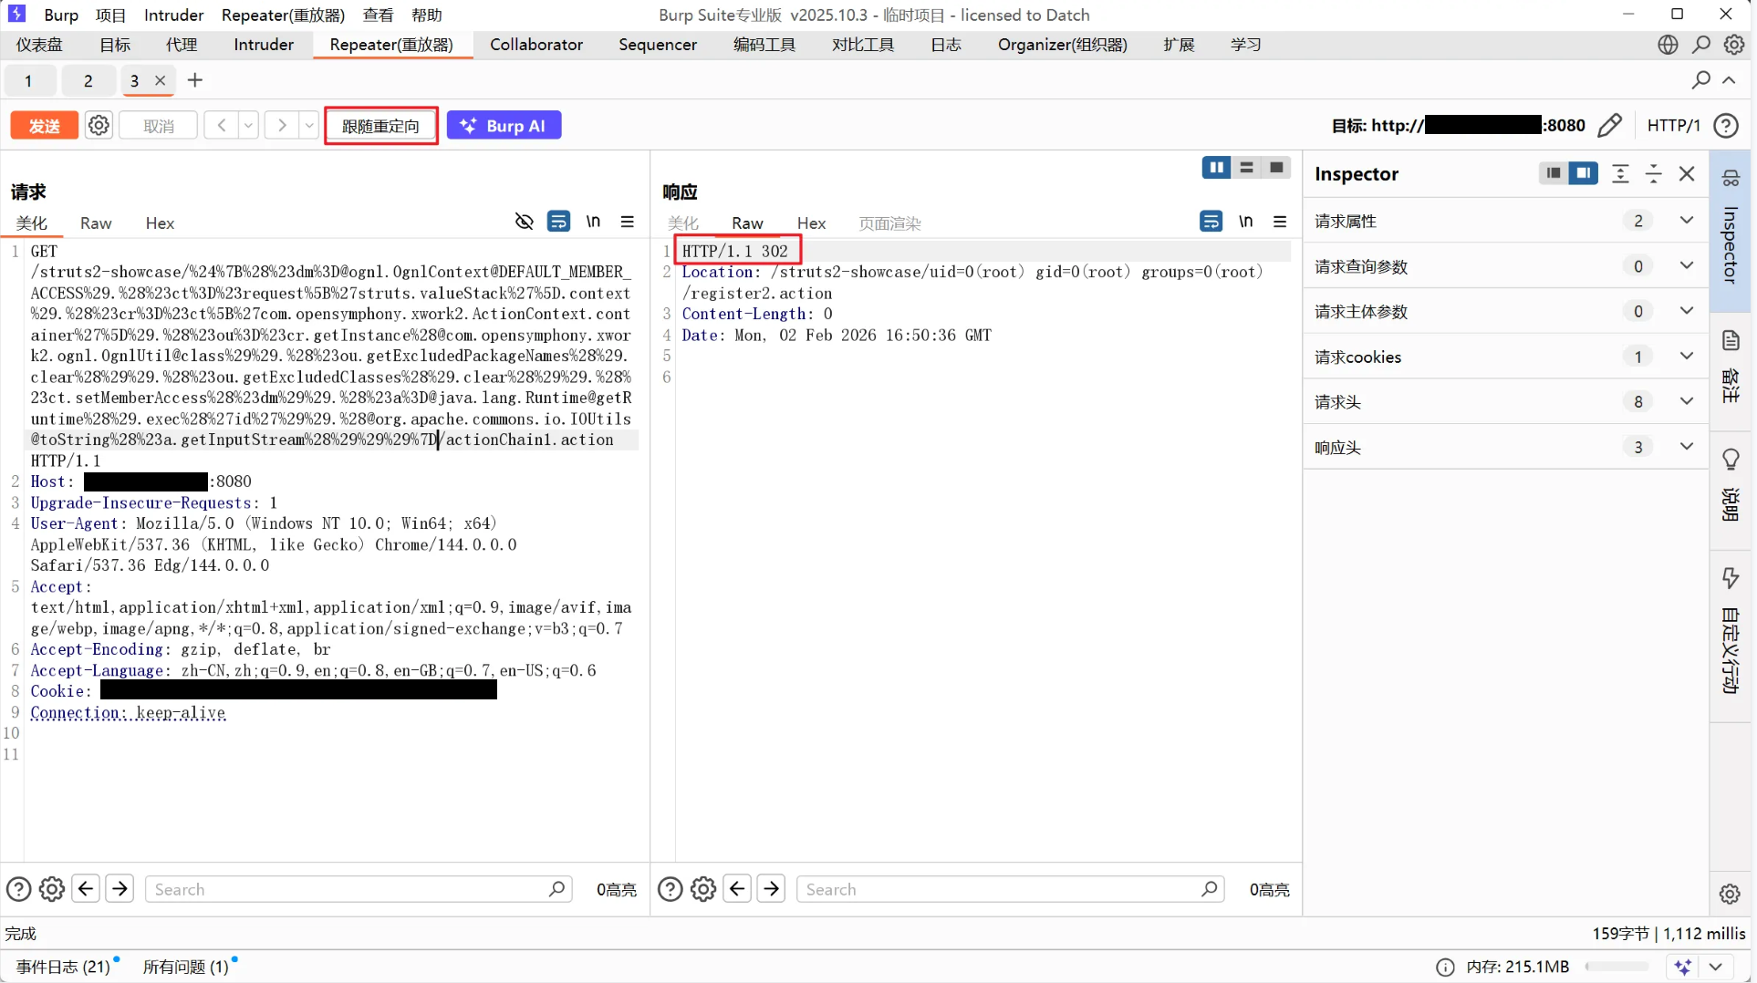
Task: Add a new Repeater tab with plus icon
Action: (x=195, y=80)
